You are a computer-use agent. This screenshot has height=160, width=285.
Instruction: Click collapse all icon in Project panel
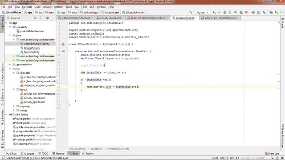[41, 18]
